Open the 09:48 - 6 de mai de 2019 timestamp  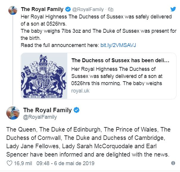click(65, 163)
